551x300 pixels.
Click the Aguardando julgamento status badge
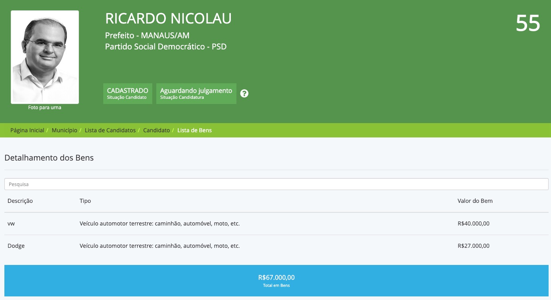(x=196, y=94)
